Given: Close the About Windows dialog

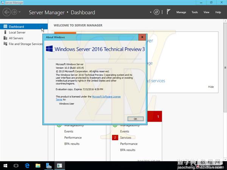Looking at the screenshot, I should click(142, 37).
